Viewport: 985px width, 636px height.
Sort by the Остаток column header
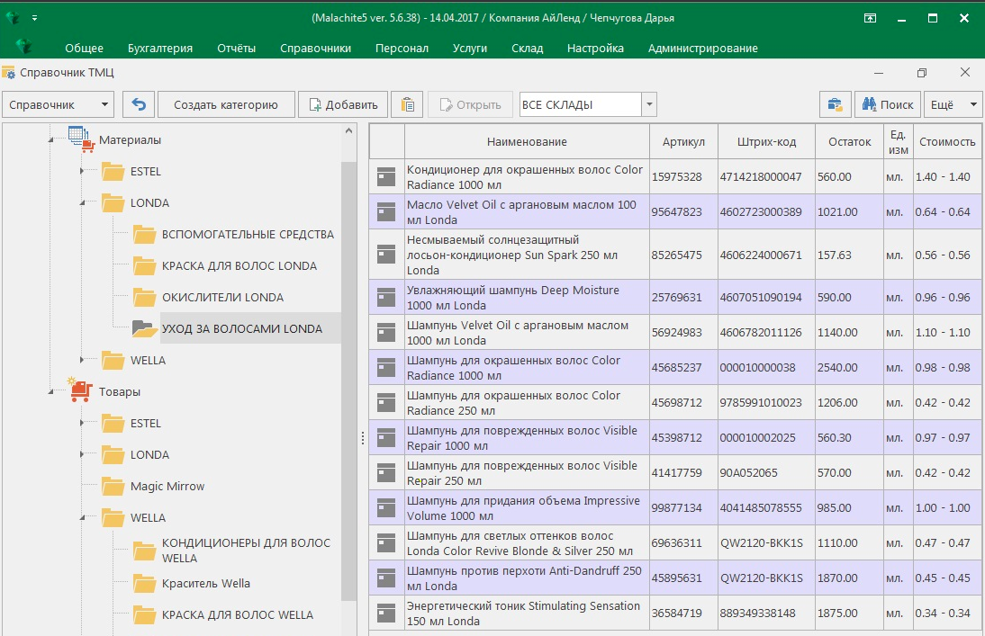click(849, 141)
